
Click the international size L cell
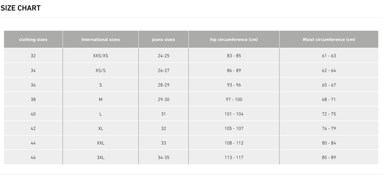pyautogui.click(x=101, y=114)
